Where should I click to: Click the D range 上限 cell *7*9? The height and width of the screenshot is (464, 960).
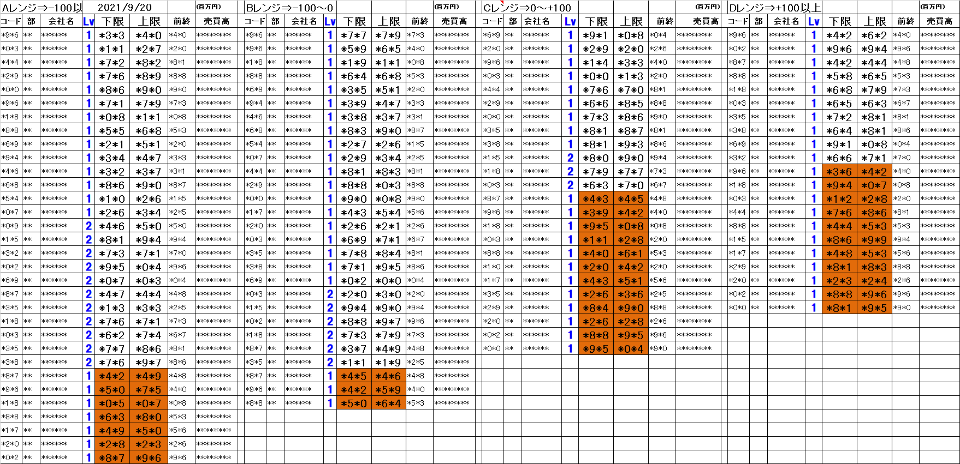(874, 89)
